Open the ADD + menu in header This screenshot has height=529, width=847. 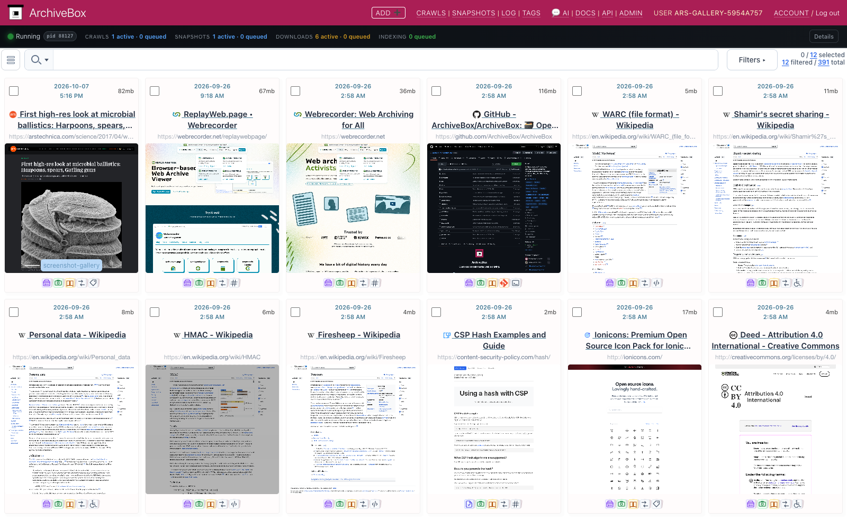click(388, 13)
